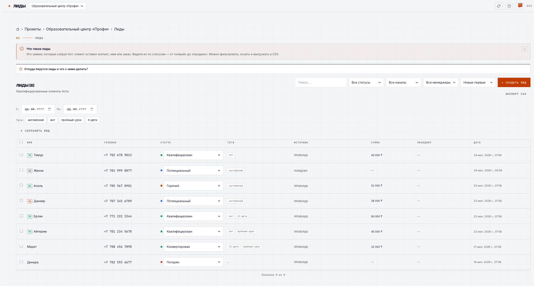Open the help question-mark icon in header
This screenshot has width=534, height=286.
point(509,6)
